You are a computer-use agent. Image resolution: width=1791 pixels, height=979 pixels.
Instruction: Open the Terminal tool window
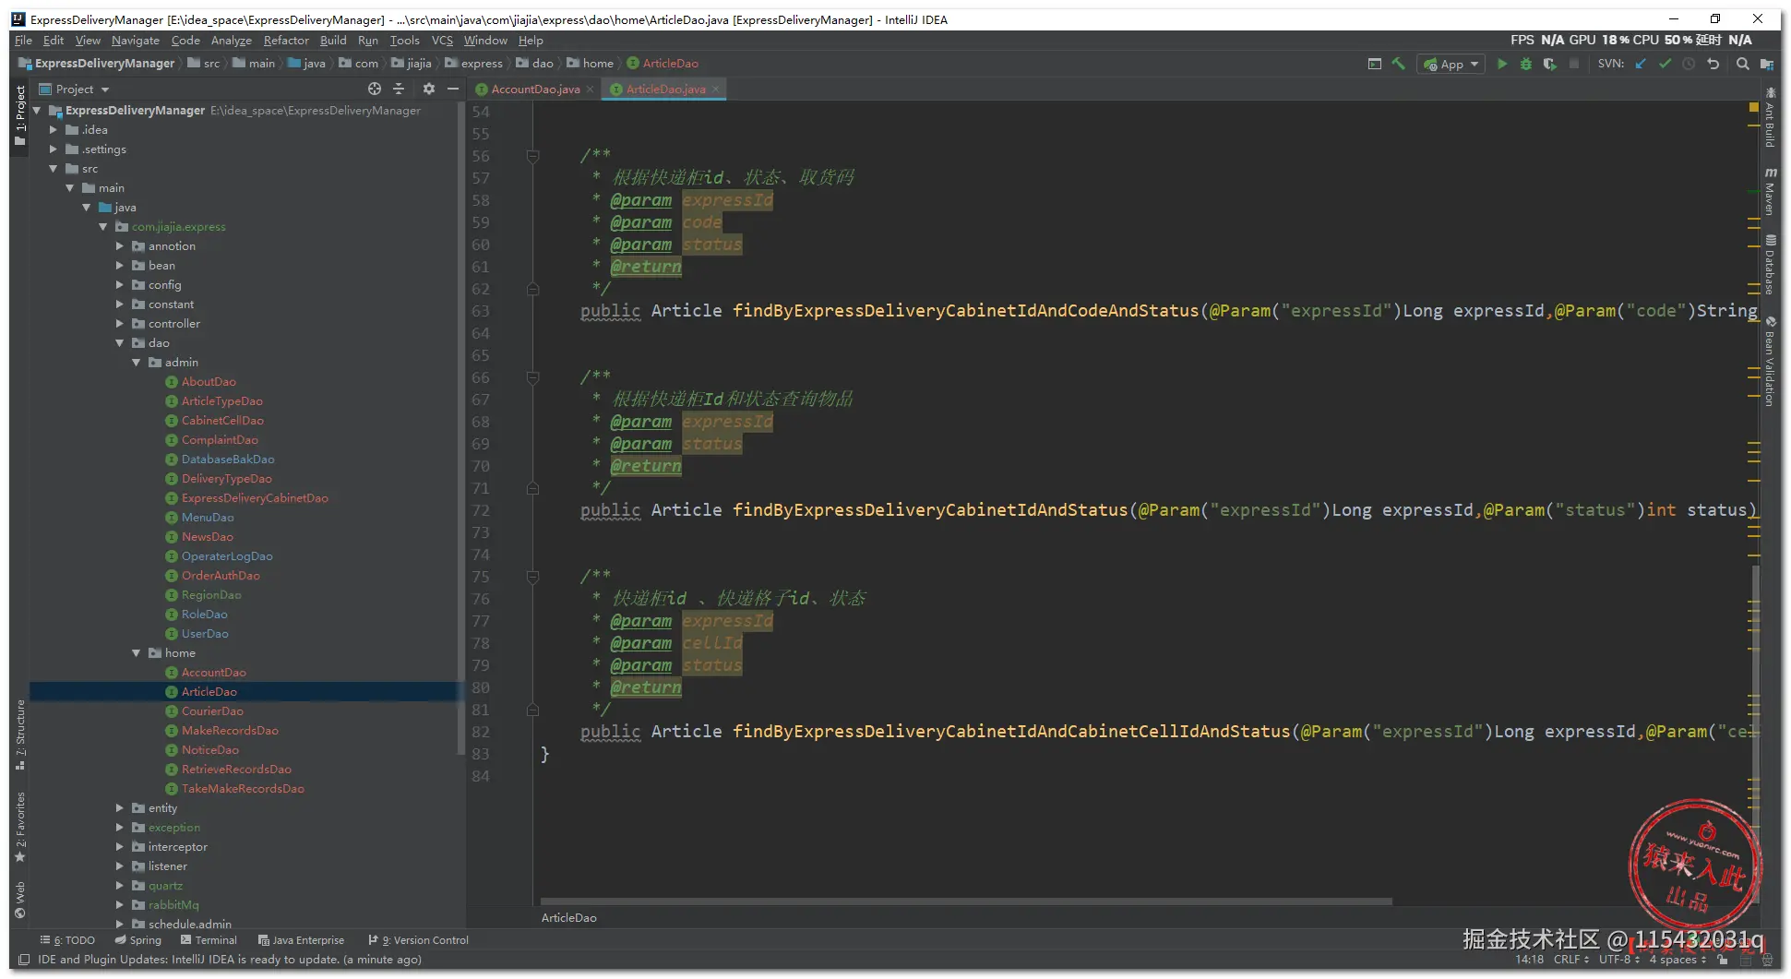tap(209, 940)
